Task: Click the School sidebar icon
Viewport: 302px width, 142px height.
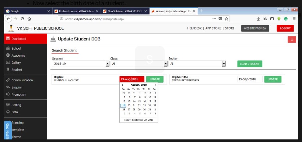Action: point(8,48)
